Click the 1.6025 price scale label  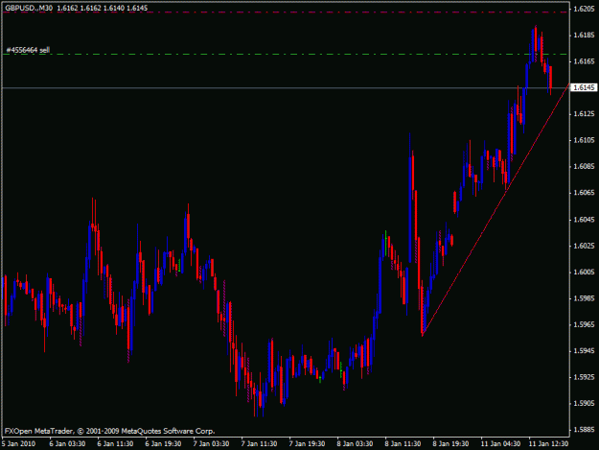[584, 246]
